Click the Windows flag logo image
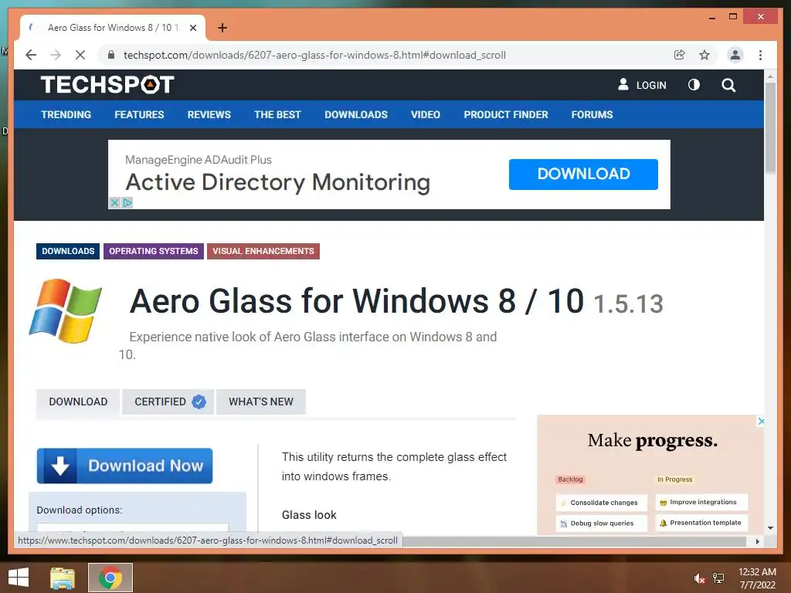Image resolution: width=791 pixels, height=593 pixels. tap(65, 310)
